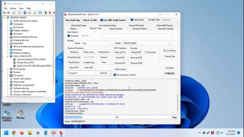Enable the Only Diag checkbox
The image size is (244, 137).
(146, 52)
